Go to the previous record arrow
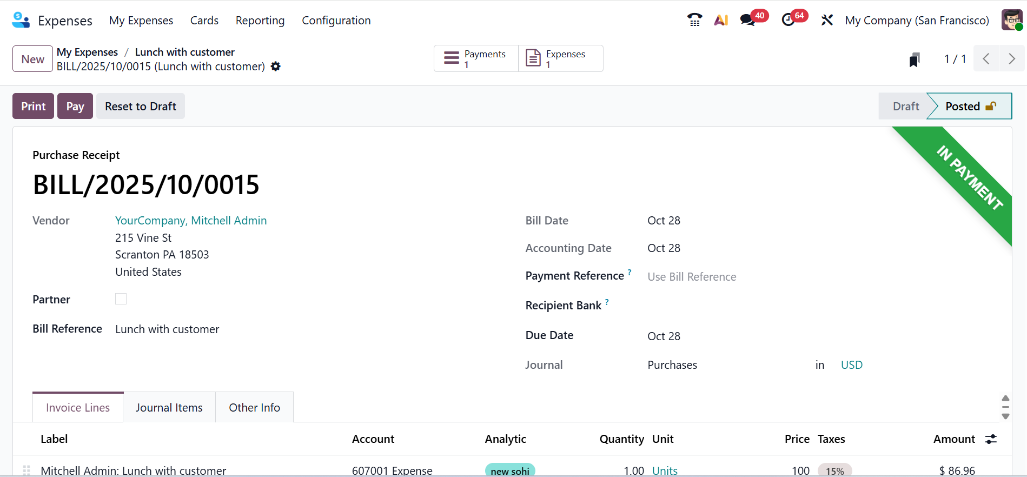This screenshot has height=477, width=1027. pos(986,58)
